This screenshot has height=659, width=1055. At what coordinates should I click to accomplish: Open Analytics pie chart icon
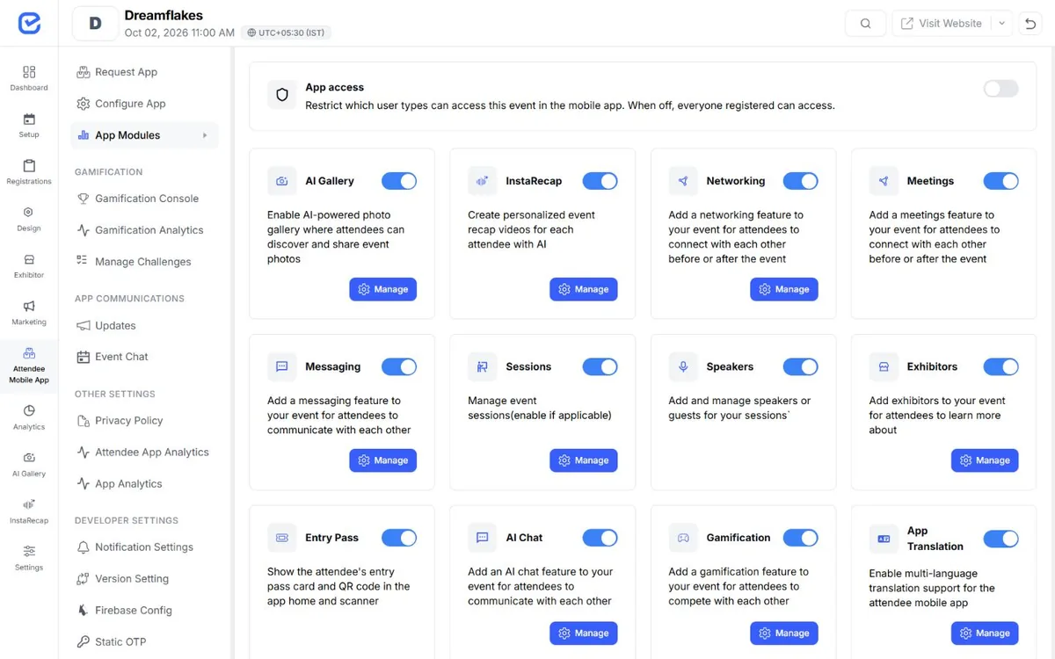29,410
